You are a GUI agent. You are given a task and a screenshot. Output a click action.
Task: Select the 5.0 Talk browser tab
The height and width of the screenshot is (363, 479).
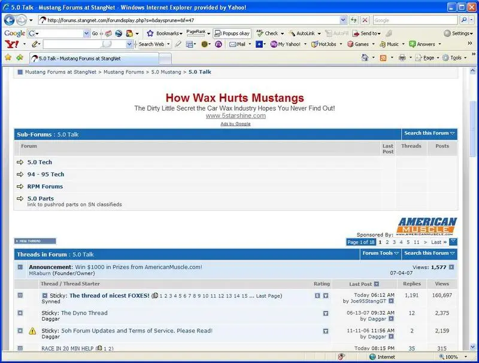coord(94,59)
